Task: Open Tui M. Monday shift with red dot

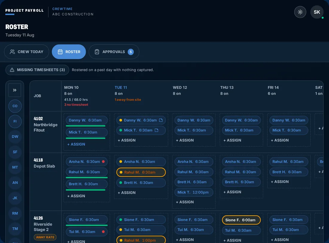Action: point(87,232)
